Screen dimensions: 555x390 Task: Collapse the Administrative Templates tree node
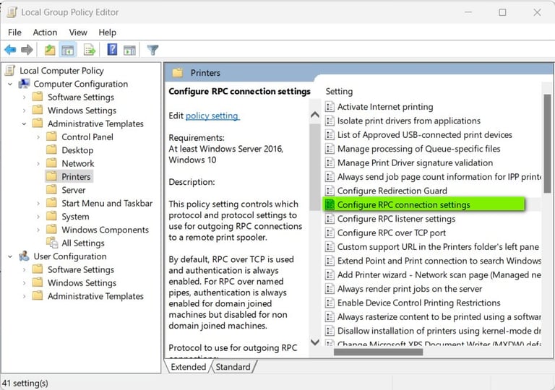point(24,124)
